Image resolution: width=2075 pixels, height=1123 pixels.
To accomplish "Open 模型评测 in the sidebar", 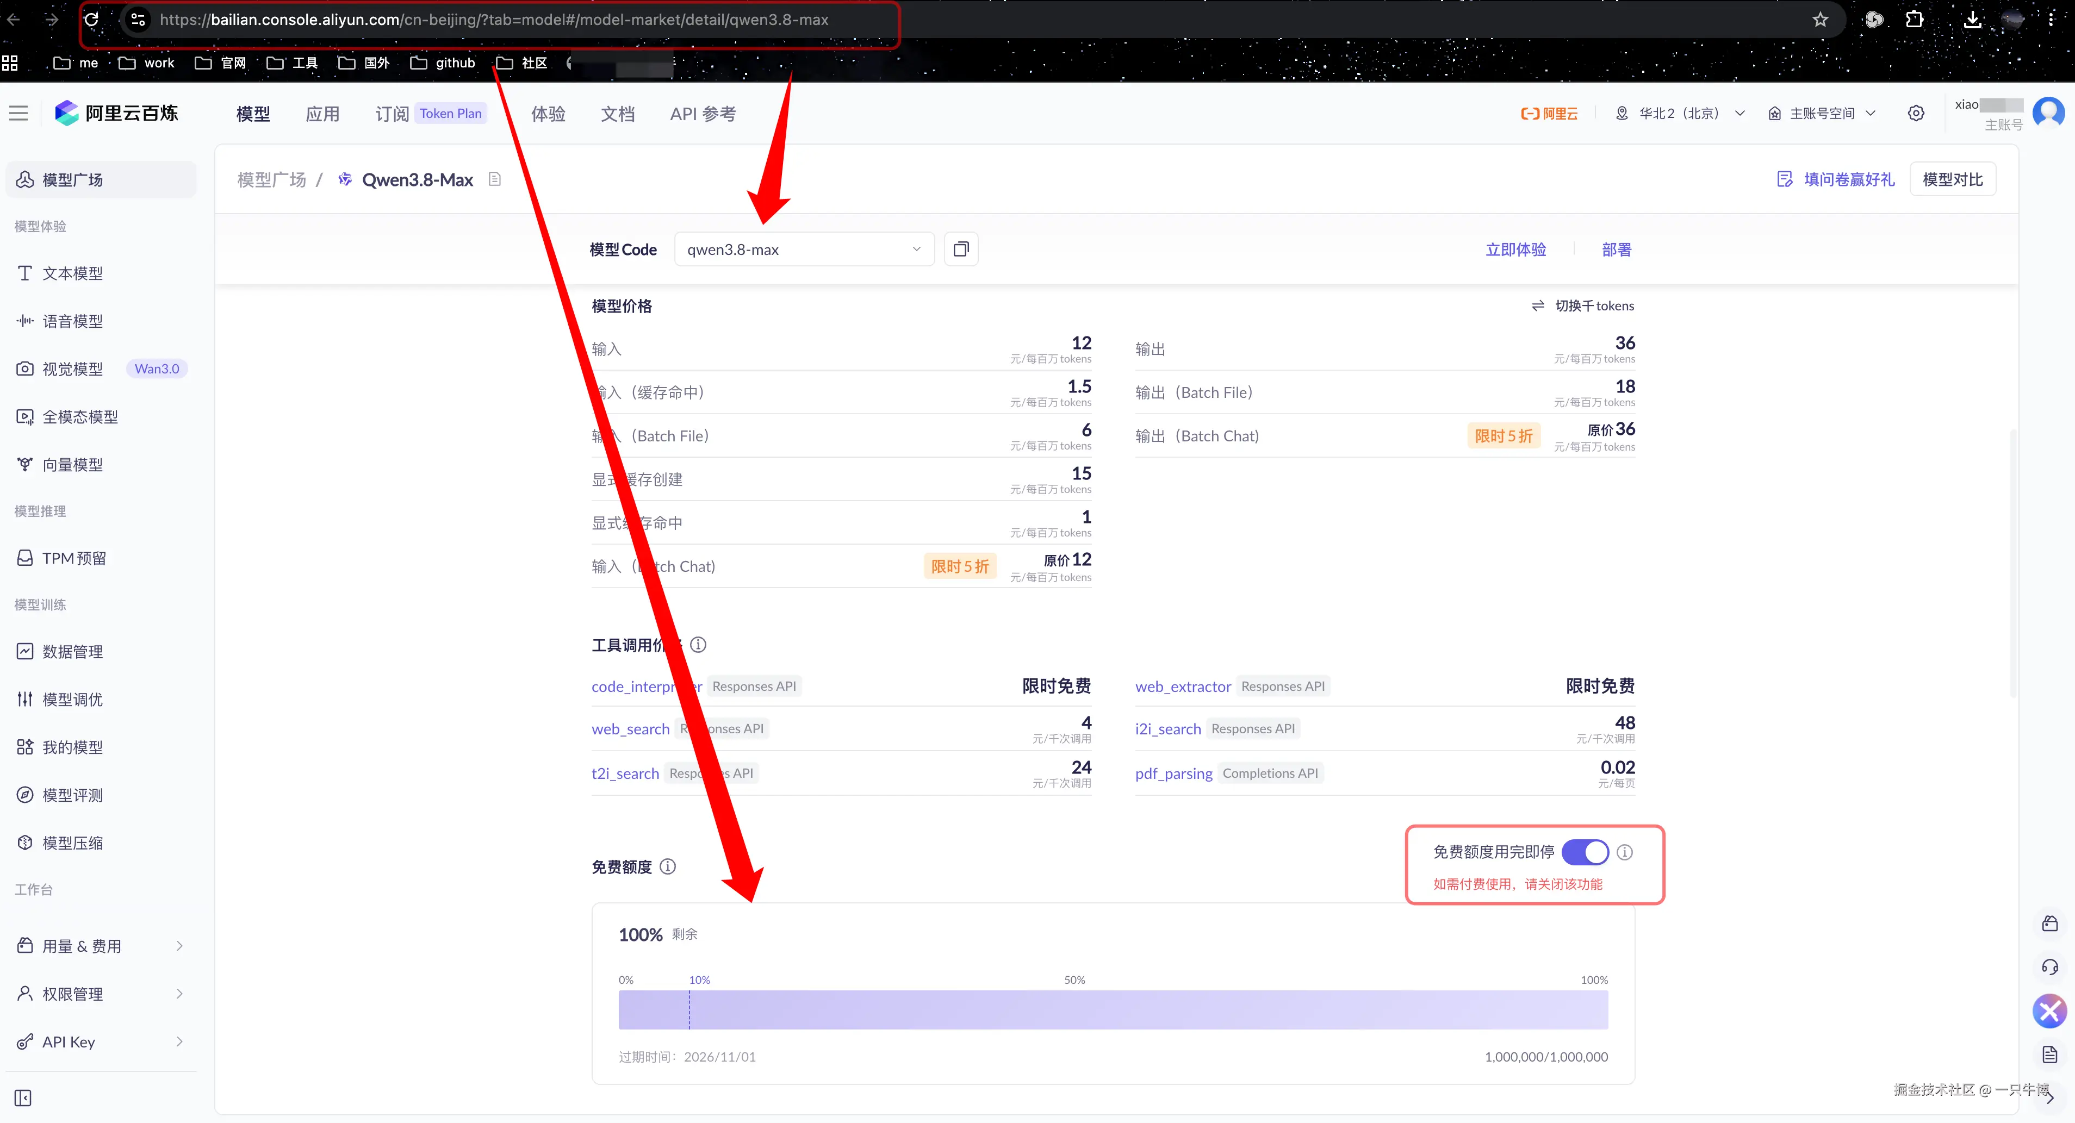I will coord(101,795).
